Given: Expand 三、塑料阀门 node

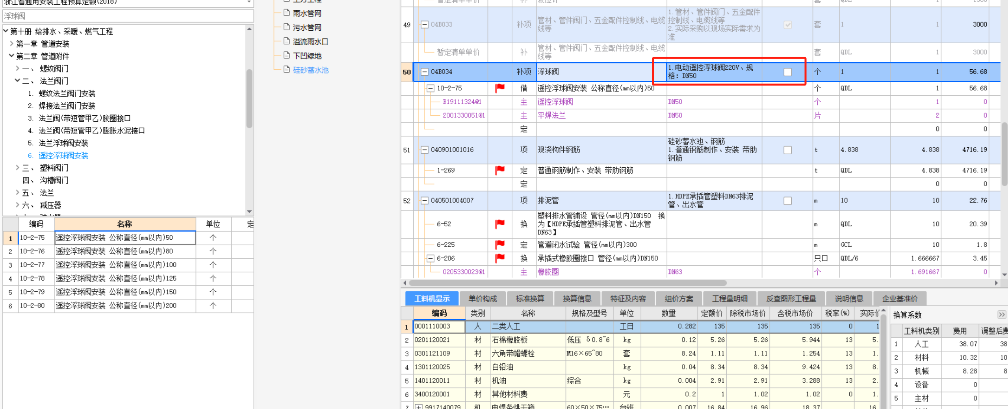Looking at the screenshot, I should (x=17, y=167).
